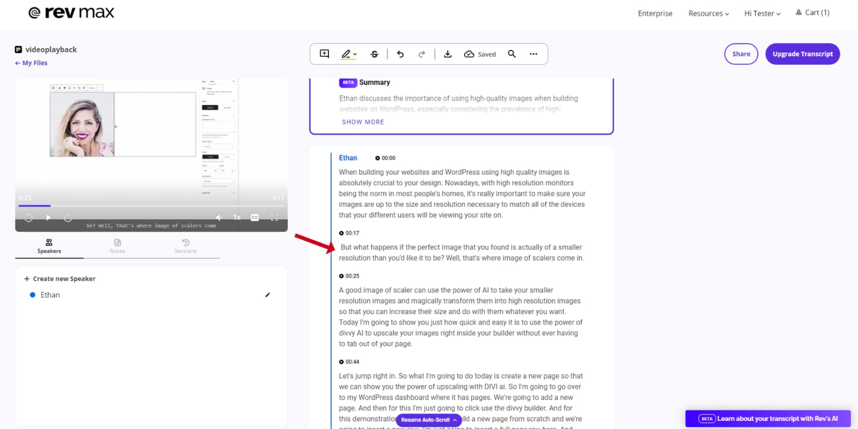Select the highlighter pen tool

click(x=346, y=54)
